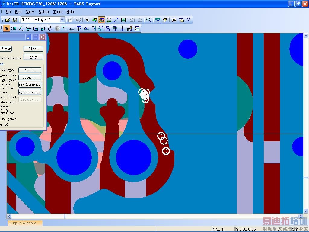Open Help via the question mark icon
The image size is (309, 232).
pos(189,20)
